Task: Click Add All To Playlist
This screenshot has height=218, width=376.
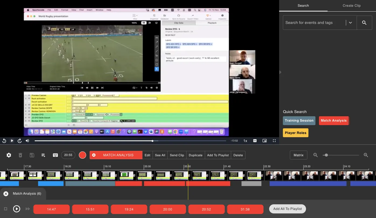Action: pyautogui.click(x=287, y=209)
